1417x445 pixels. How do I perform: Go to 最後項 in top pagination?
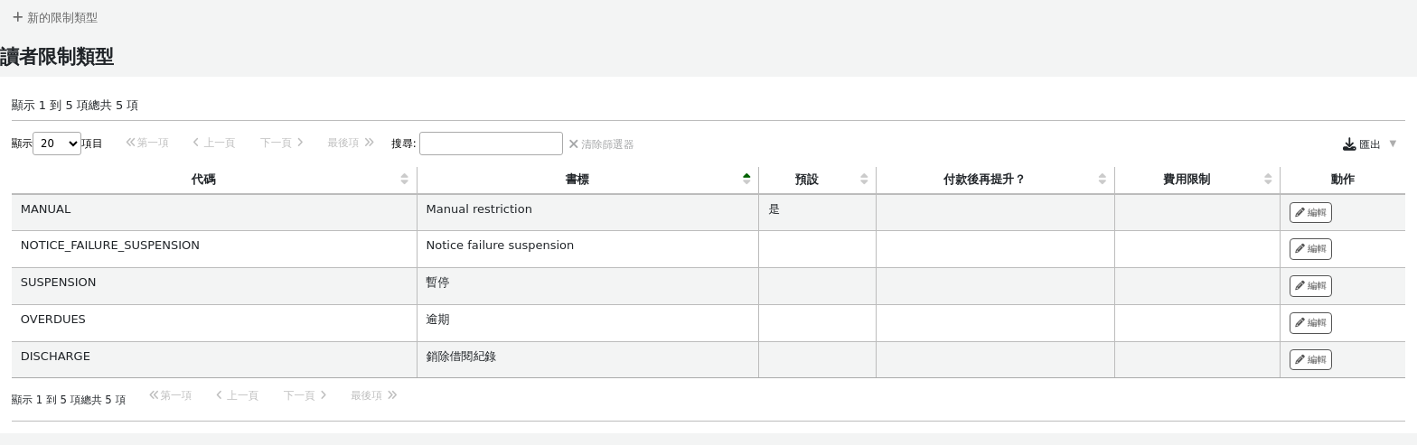click(351, 143)
